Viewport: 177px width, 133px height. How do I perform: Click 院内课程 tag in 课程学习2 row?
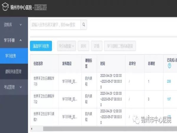[88, 99]
